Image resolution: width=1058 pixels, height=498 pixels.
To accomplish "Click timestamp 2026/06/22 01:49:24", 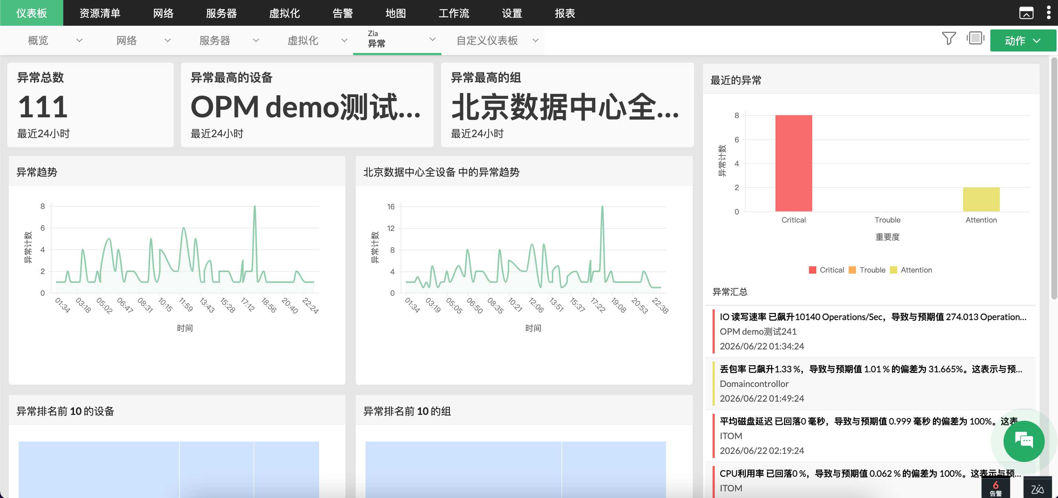I will click(761, 398).
